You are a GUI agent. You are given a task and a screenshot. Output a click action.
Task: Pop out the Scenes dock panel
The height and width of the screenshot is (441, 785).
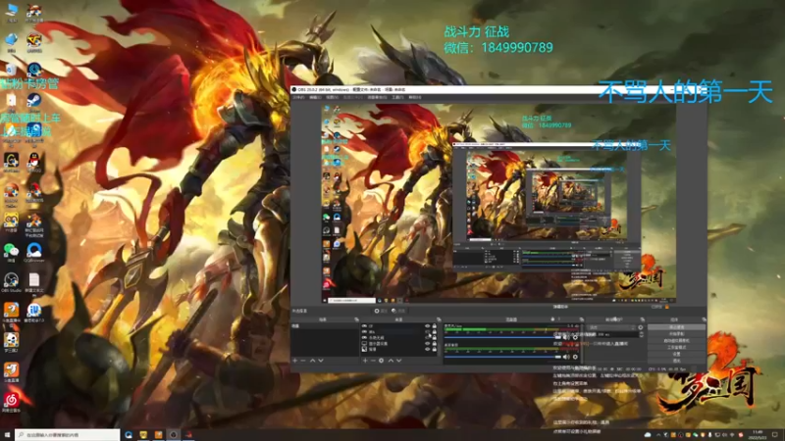point(356,319)
